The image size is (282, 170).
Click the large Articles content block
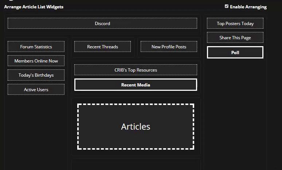pyautogui.click(x=136, y=127)
